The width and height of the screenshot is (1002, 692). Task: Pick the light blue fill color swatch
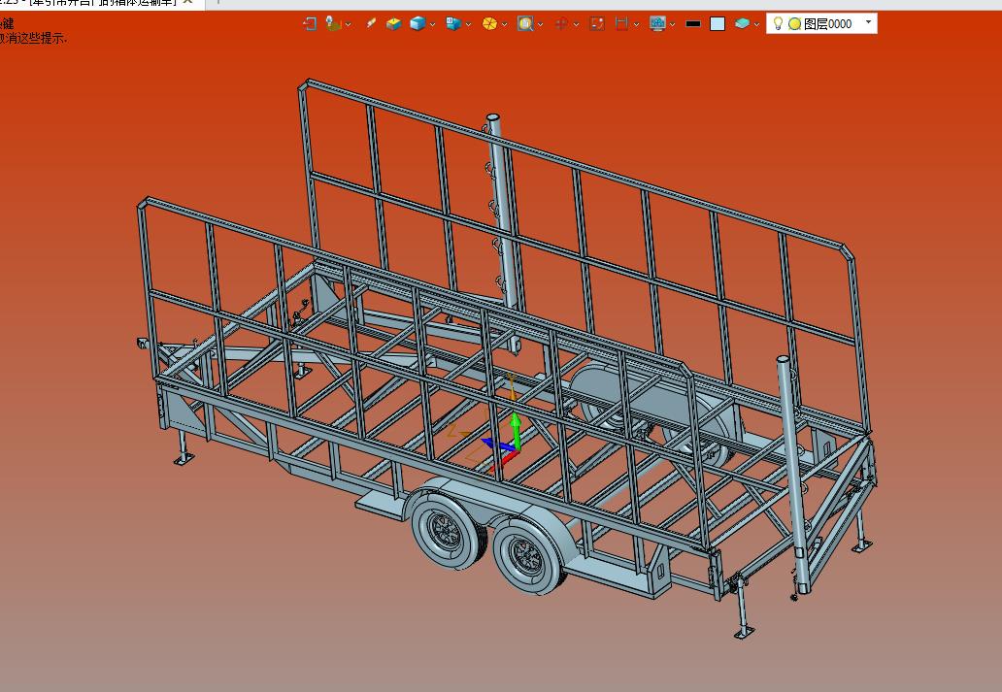718,23
